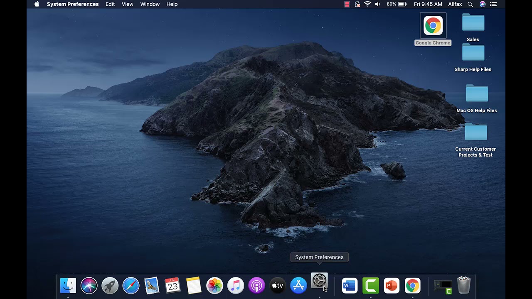The width and height of the screenshot is (532, 299).
Task: Open Apple TV app in Dock
Action: coord(278,286)
